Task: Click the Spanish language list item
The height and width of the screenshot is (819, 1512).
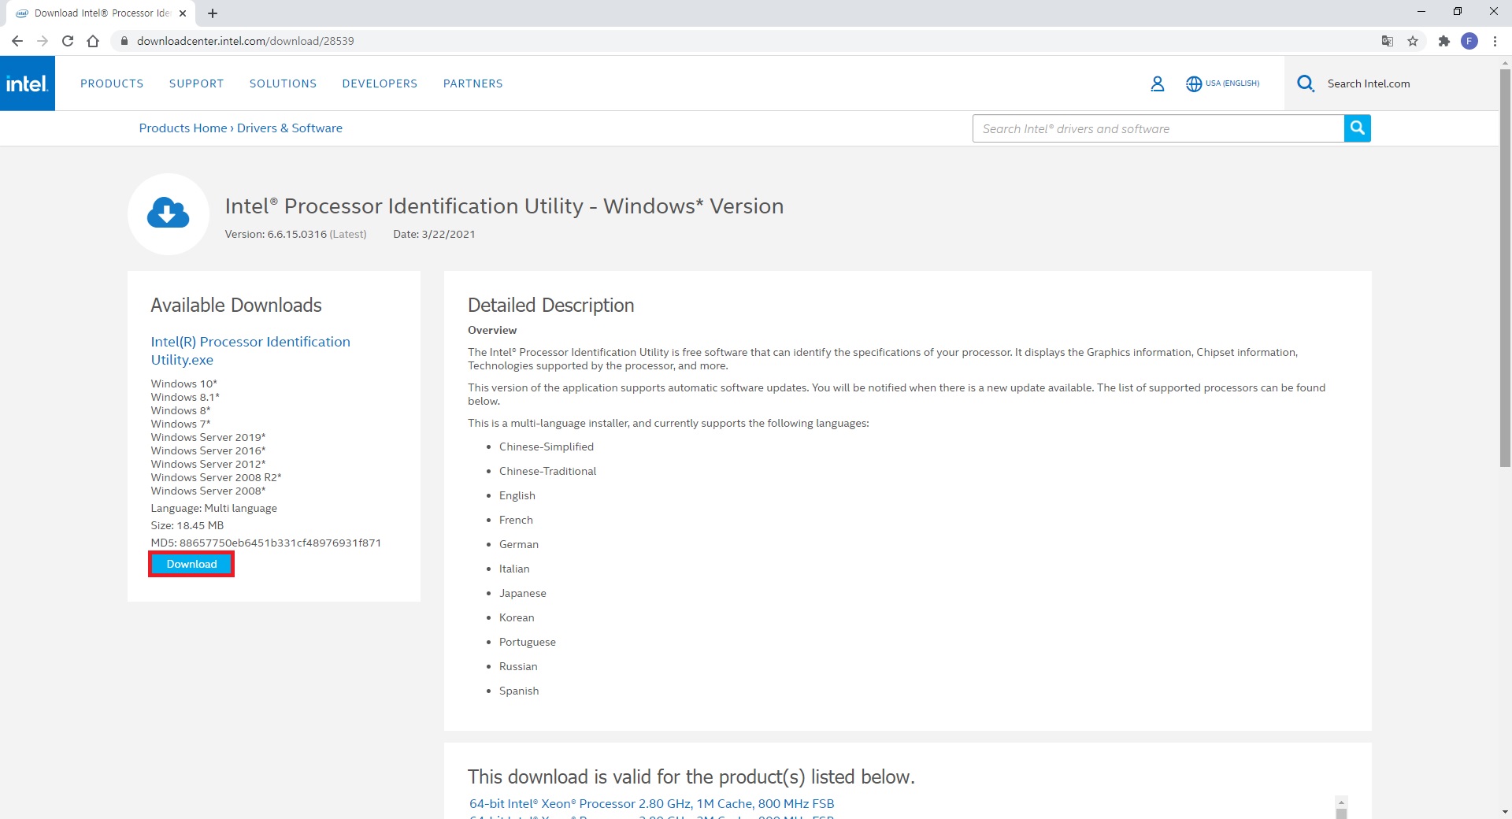Action: pyautogui.click(x=519, y=691)
